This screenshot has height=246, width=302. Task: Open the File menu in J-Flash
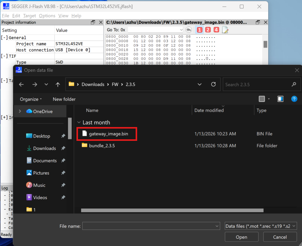click(5, 16)
